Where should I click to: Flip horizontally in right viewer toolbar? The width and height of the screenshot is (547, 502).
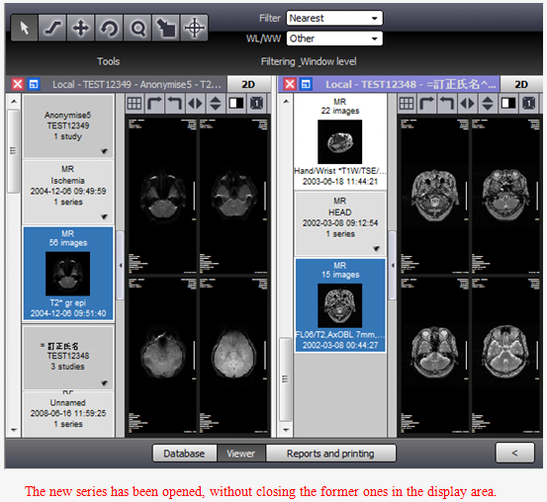click(468, 103)
